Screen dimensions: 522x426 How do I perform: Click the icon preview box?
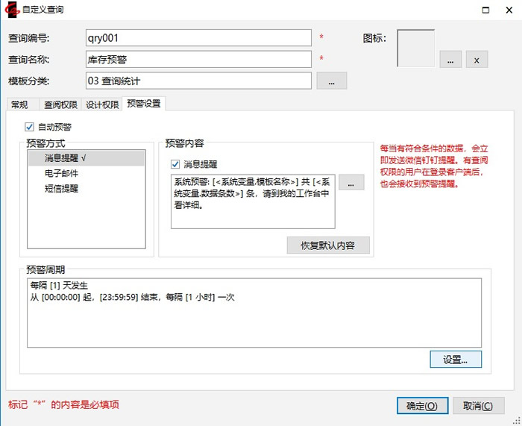[x=416, y=48]
